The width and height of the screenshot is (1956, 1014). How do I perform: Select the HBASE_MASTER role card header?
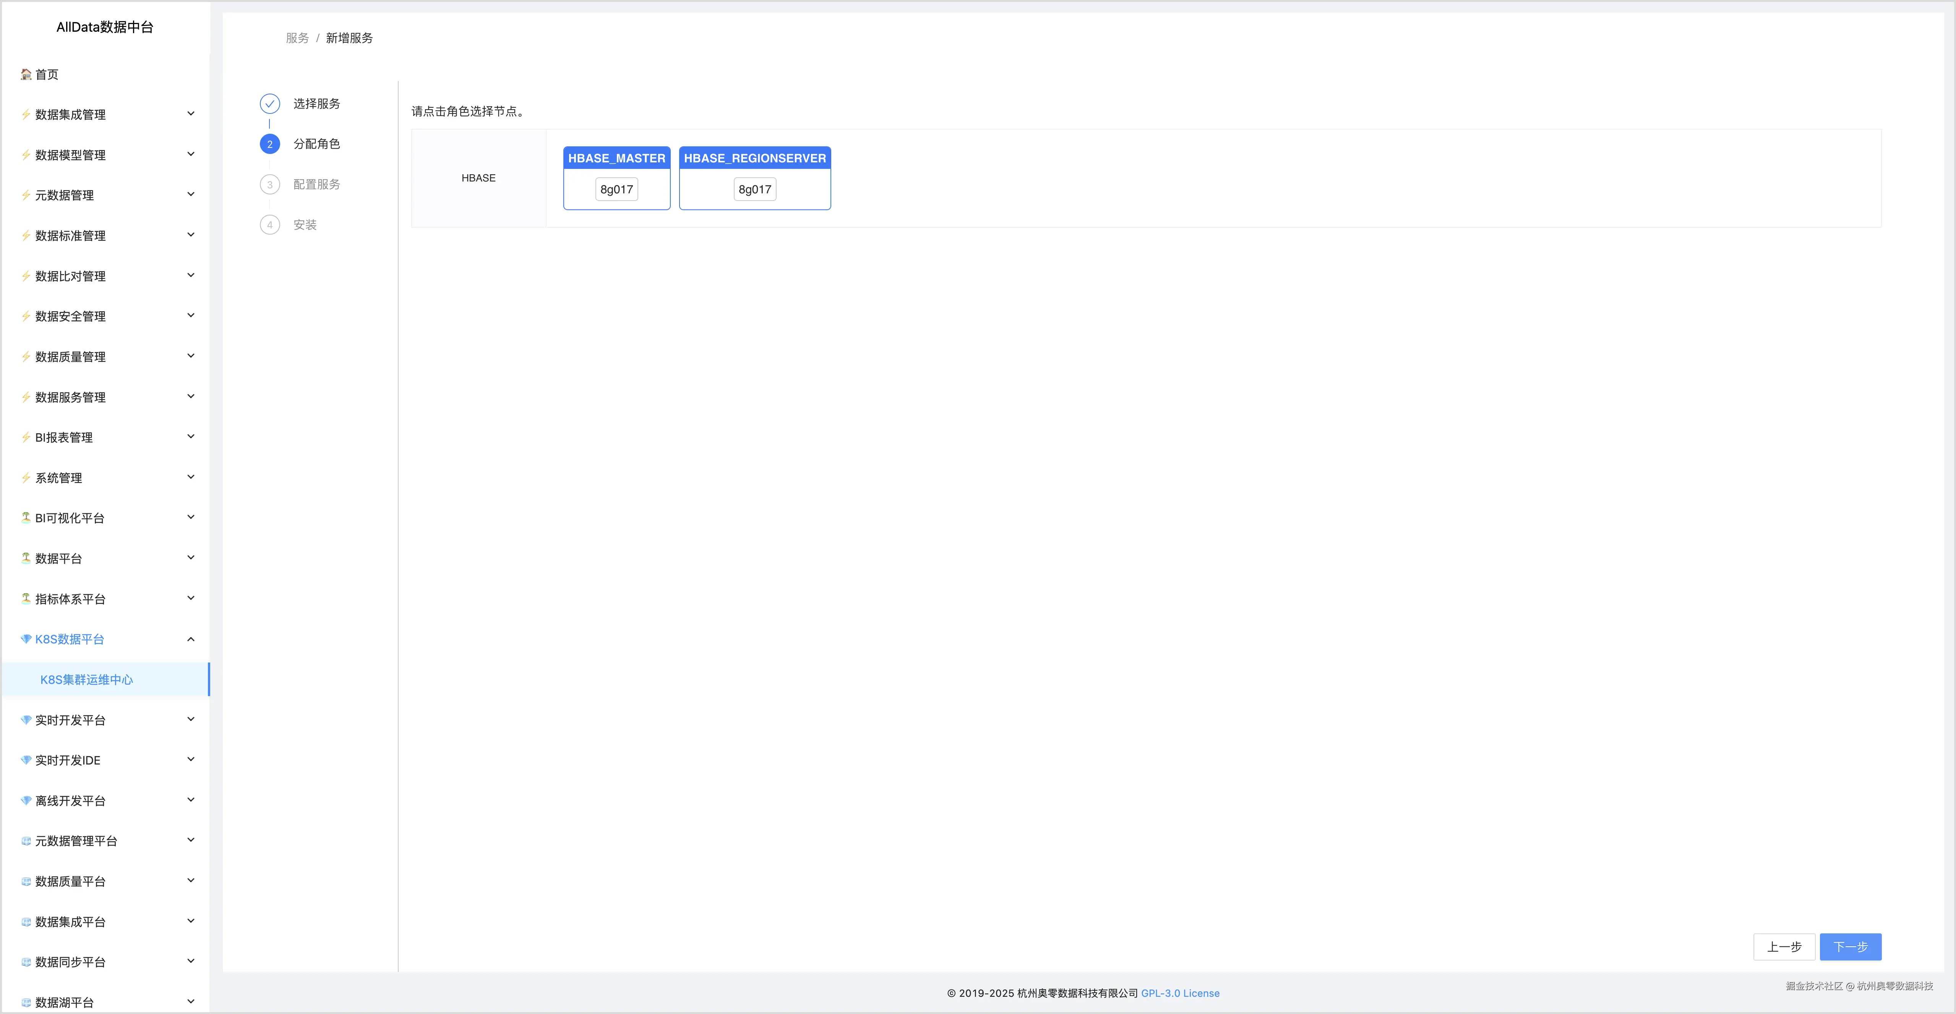pos(616,158)
